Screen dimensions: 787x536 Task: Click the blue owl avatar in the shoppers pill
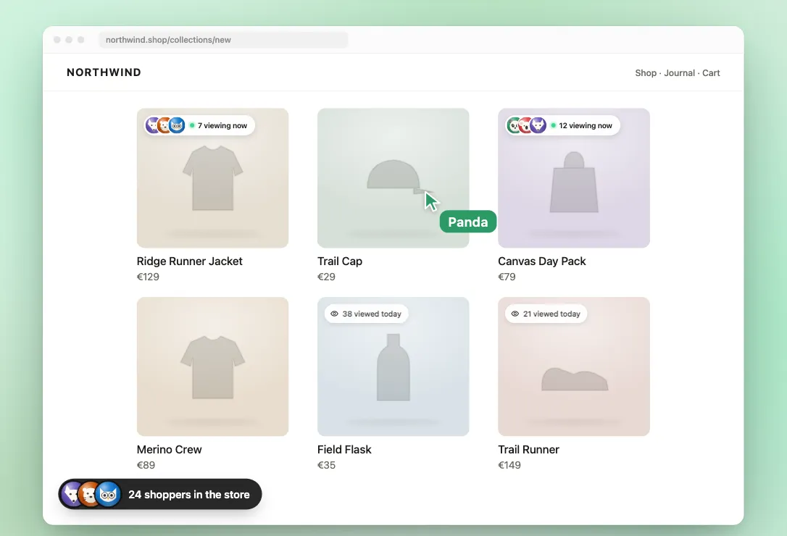(108, 494)
